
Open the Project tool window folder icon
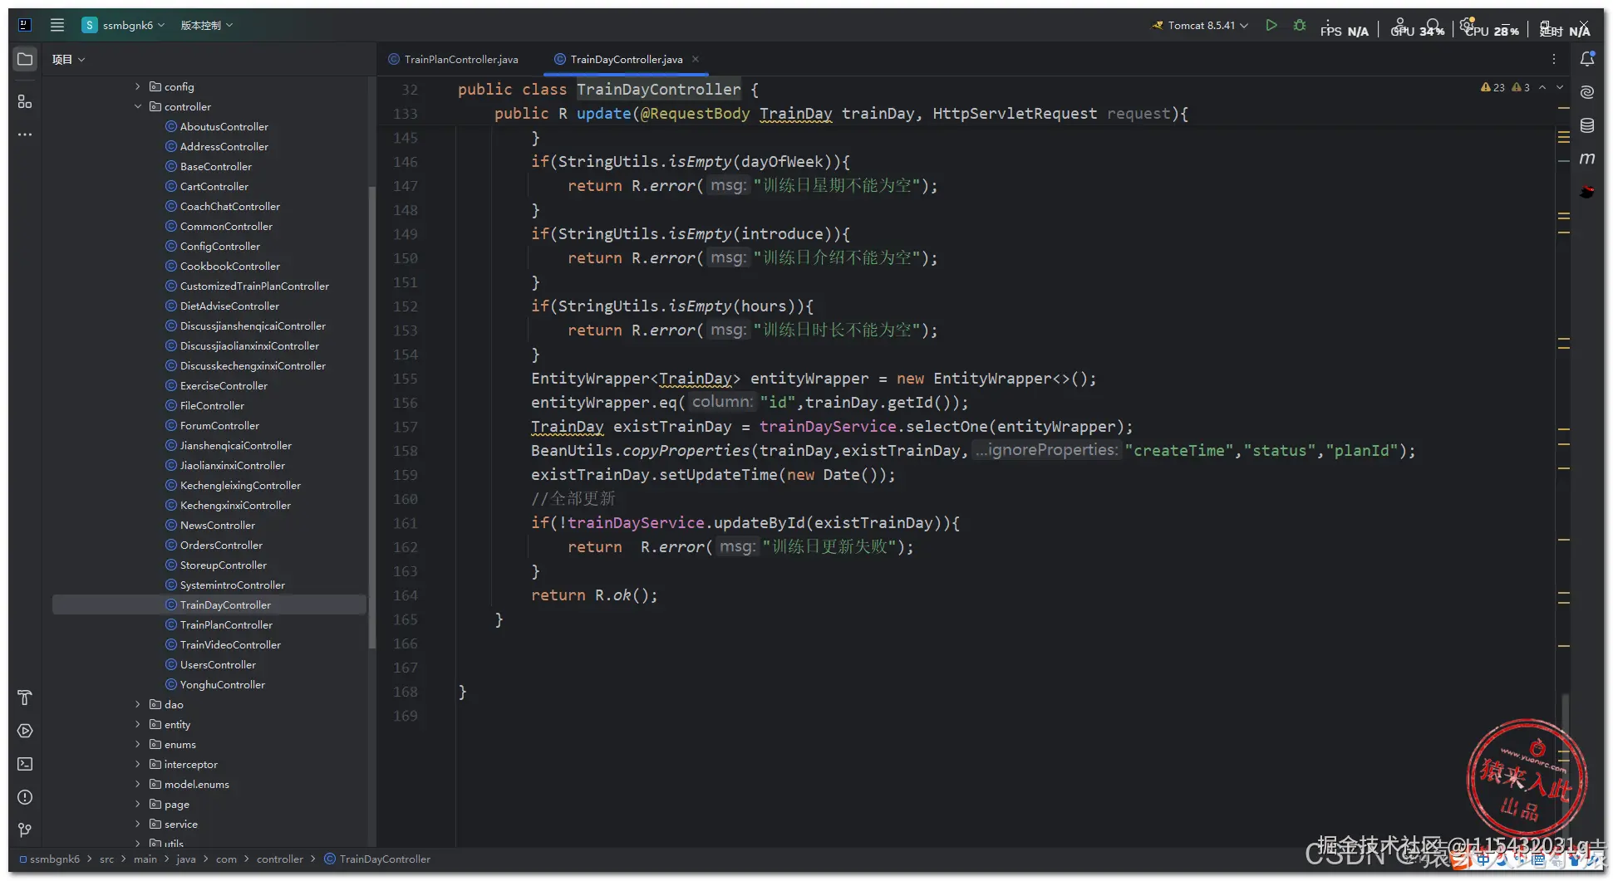click(25, 59)
